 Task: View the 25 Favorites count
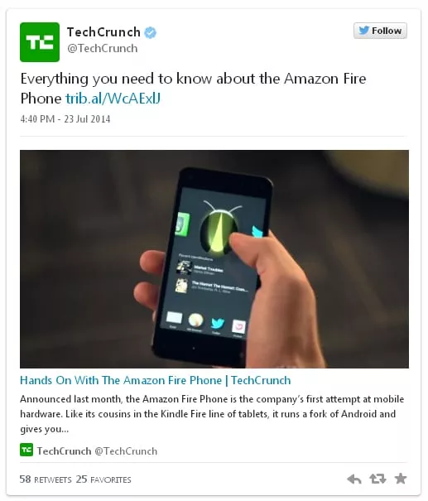pyautogui.click(x=103, y=479)
